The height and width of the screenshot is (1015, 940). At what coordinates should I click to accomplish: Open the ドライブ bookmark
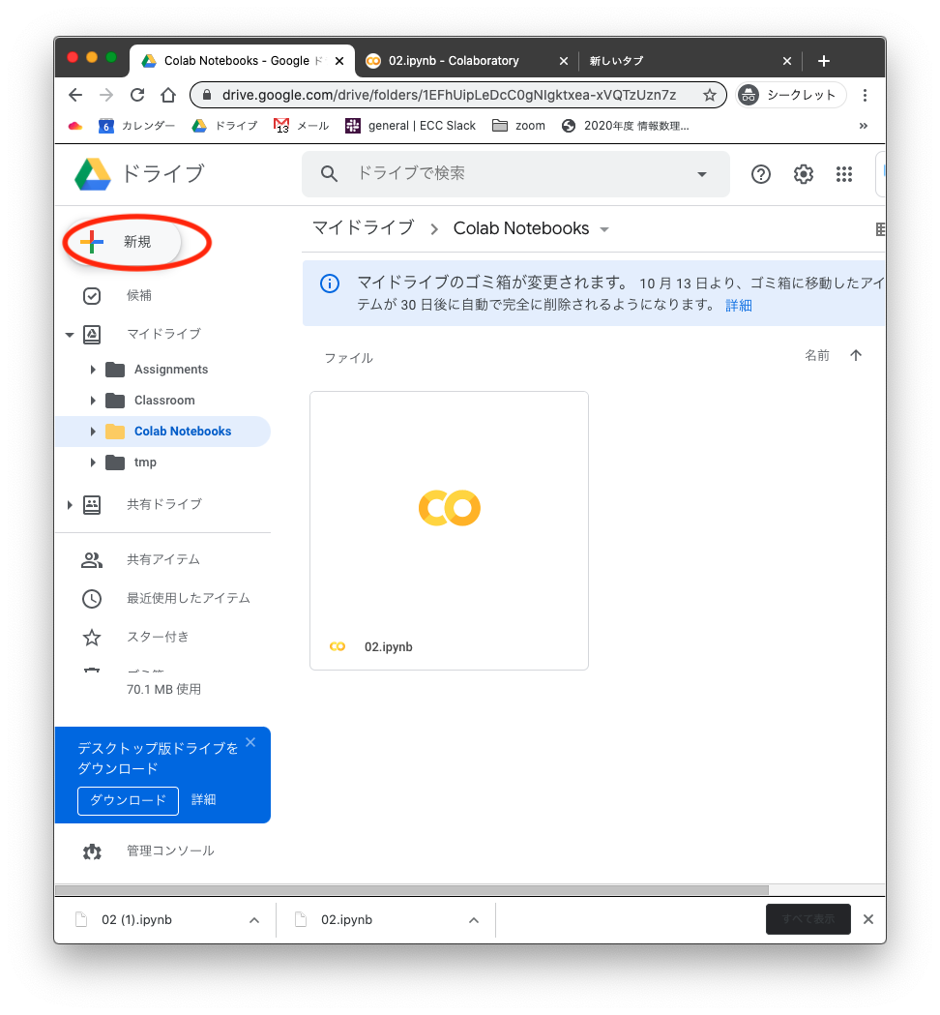click(225, 126)
